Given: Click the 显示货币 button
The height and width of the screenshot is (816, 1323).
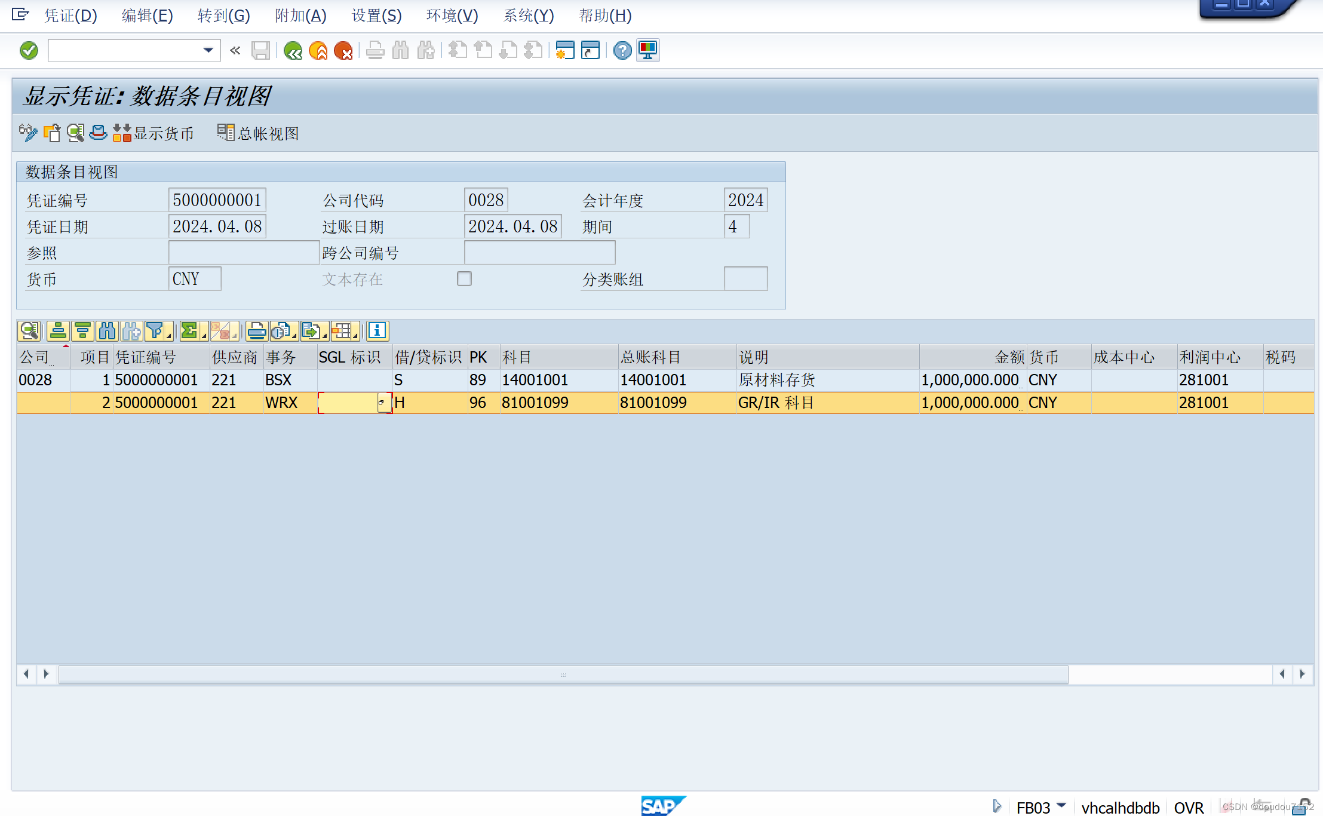Looking at the screenshot, I should [154, 133].
